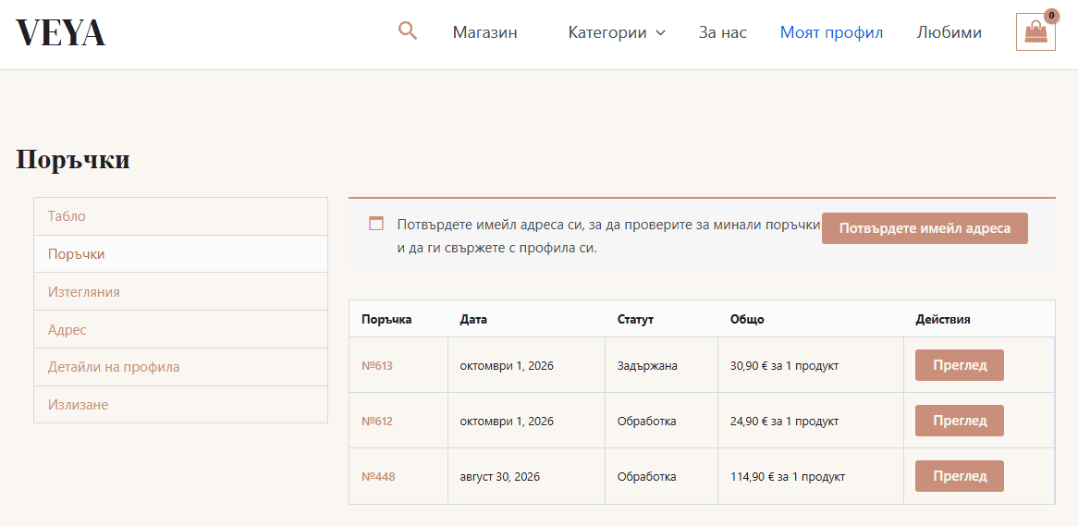The width and height of the screenshot is (1078, 526).
Task: Click Излизане to log out
Action: (x=181, y=405)
